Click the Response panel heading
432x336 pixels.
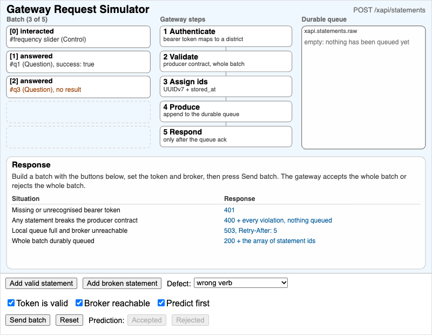pyautogui.click(x=31, y=165)
